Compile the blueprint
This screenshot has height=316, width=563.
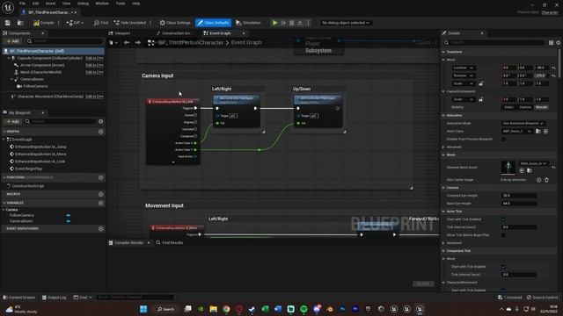43,23
